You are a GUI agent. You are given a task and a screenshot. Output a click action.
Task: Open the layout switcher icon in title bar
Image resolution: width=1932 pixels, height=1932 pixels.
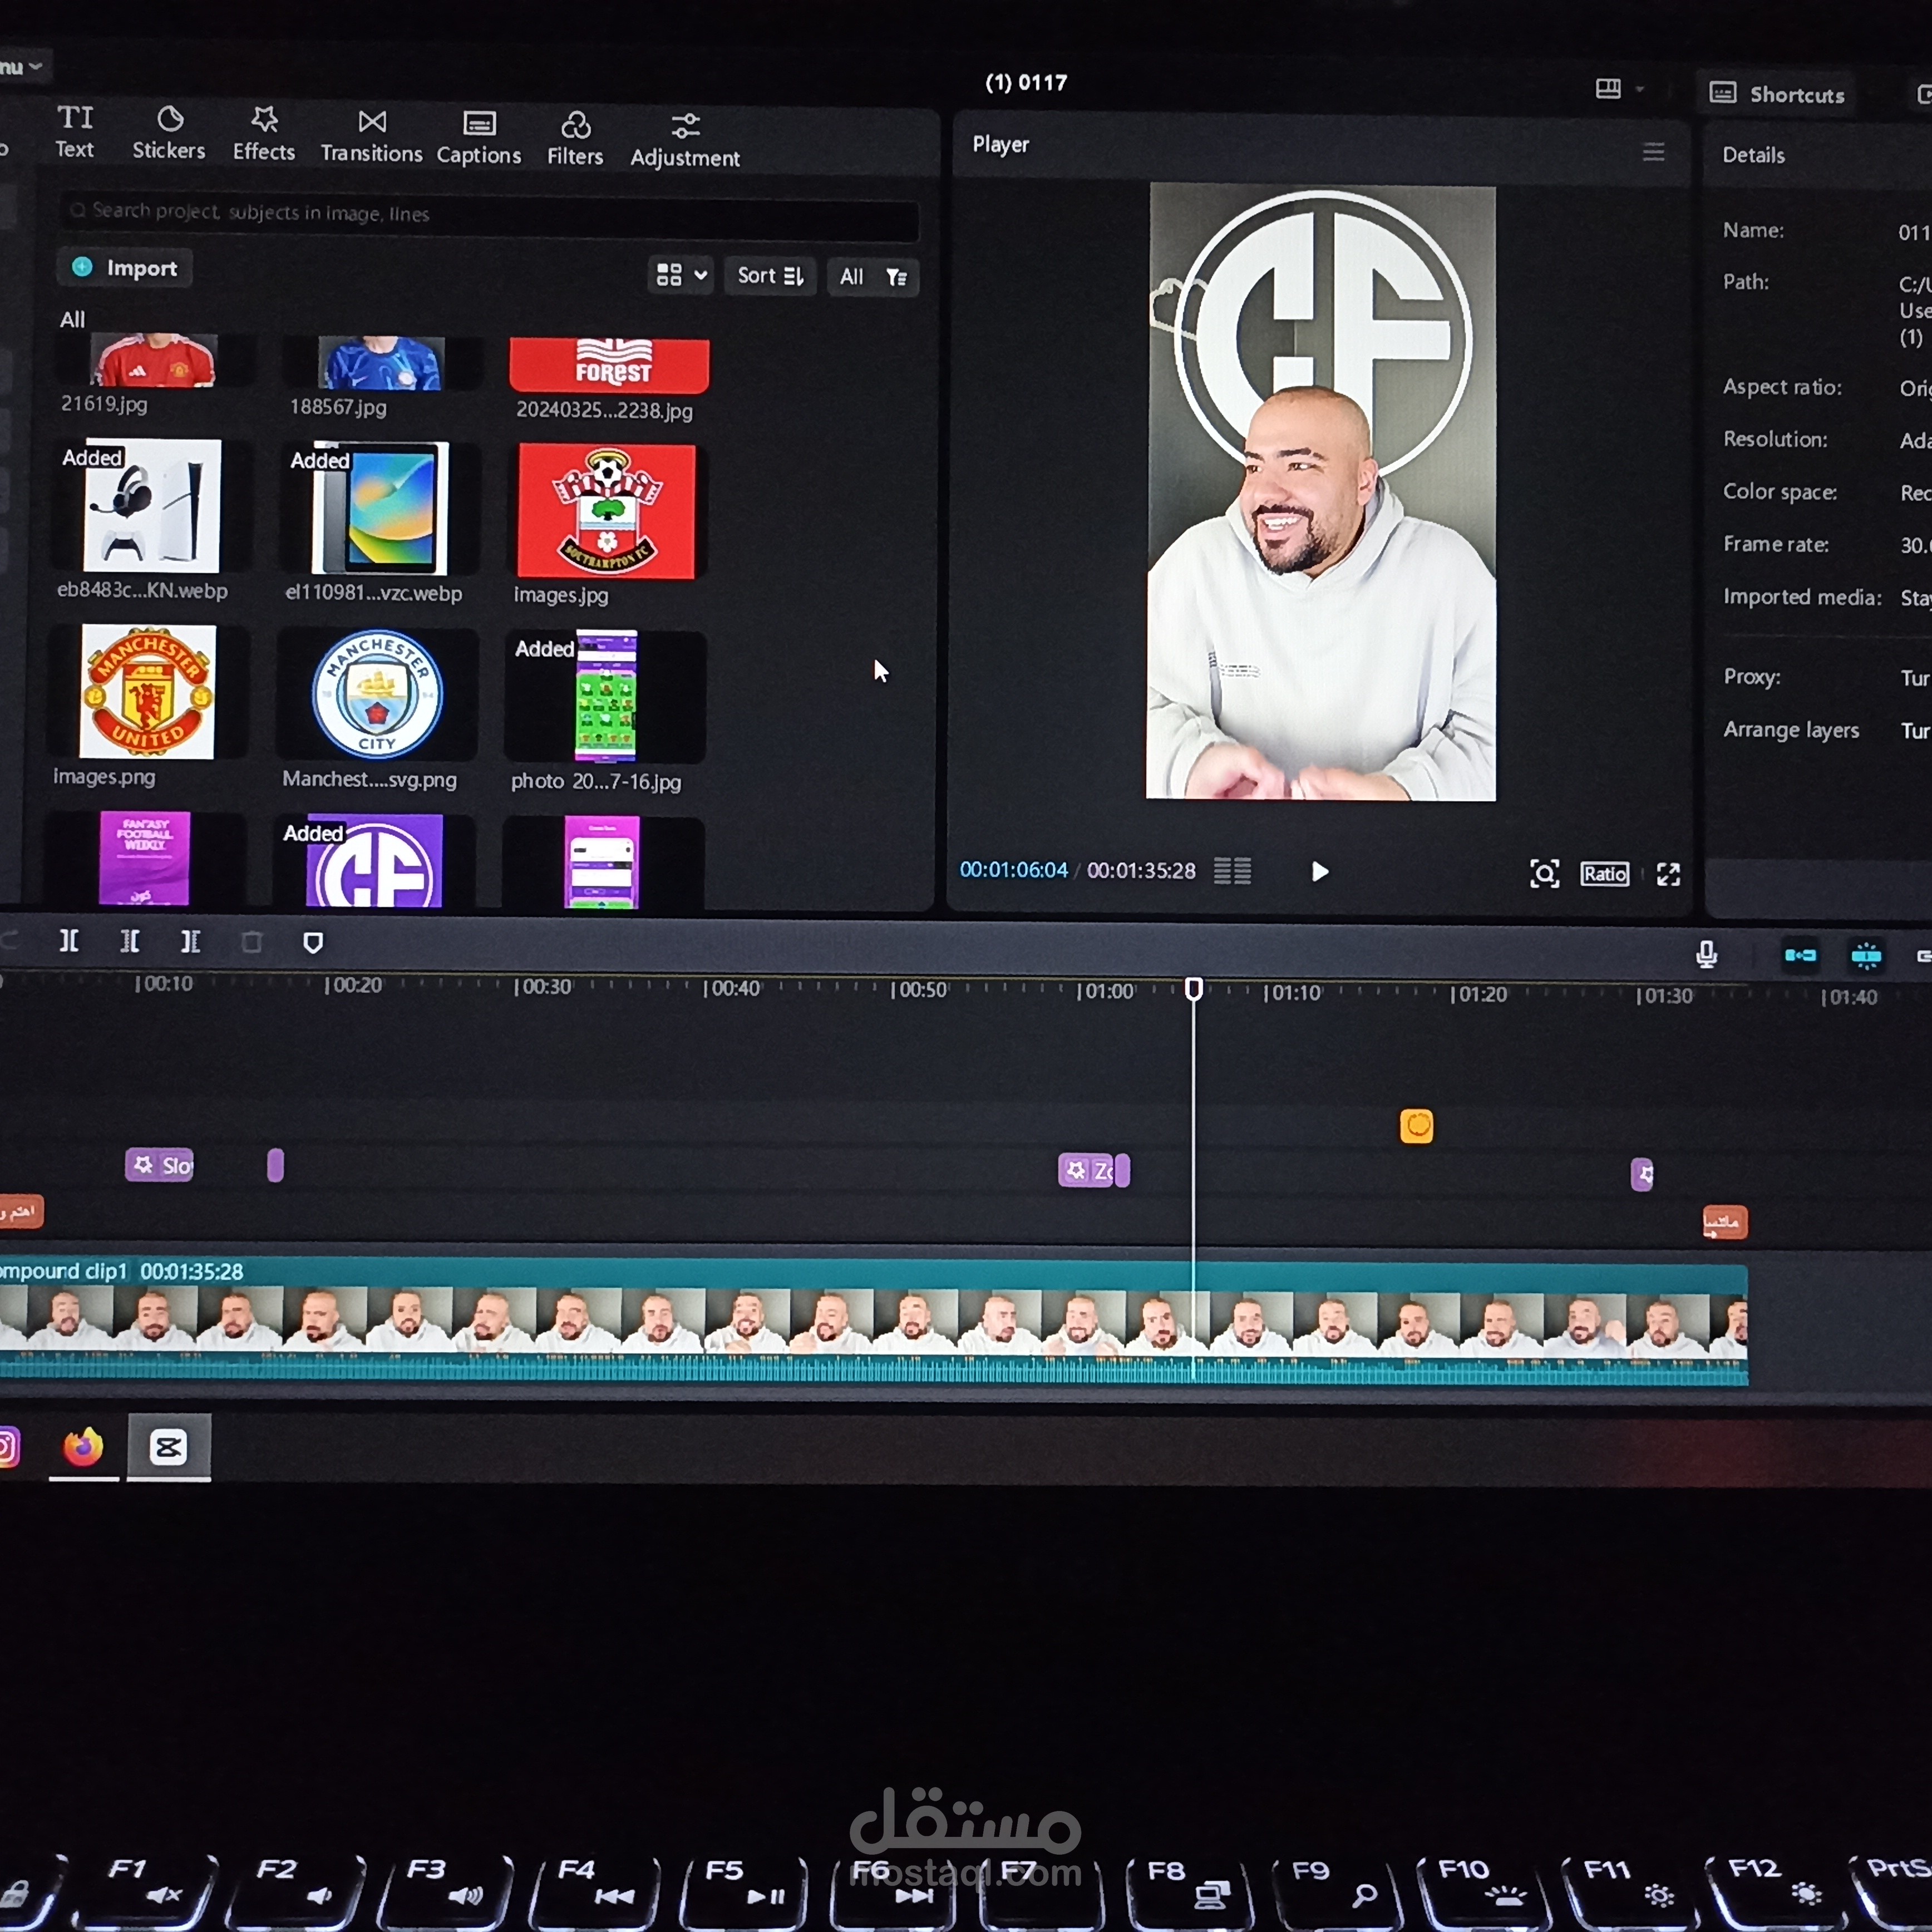pos(1608,89)
